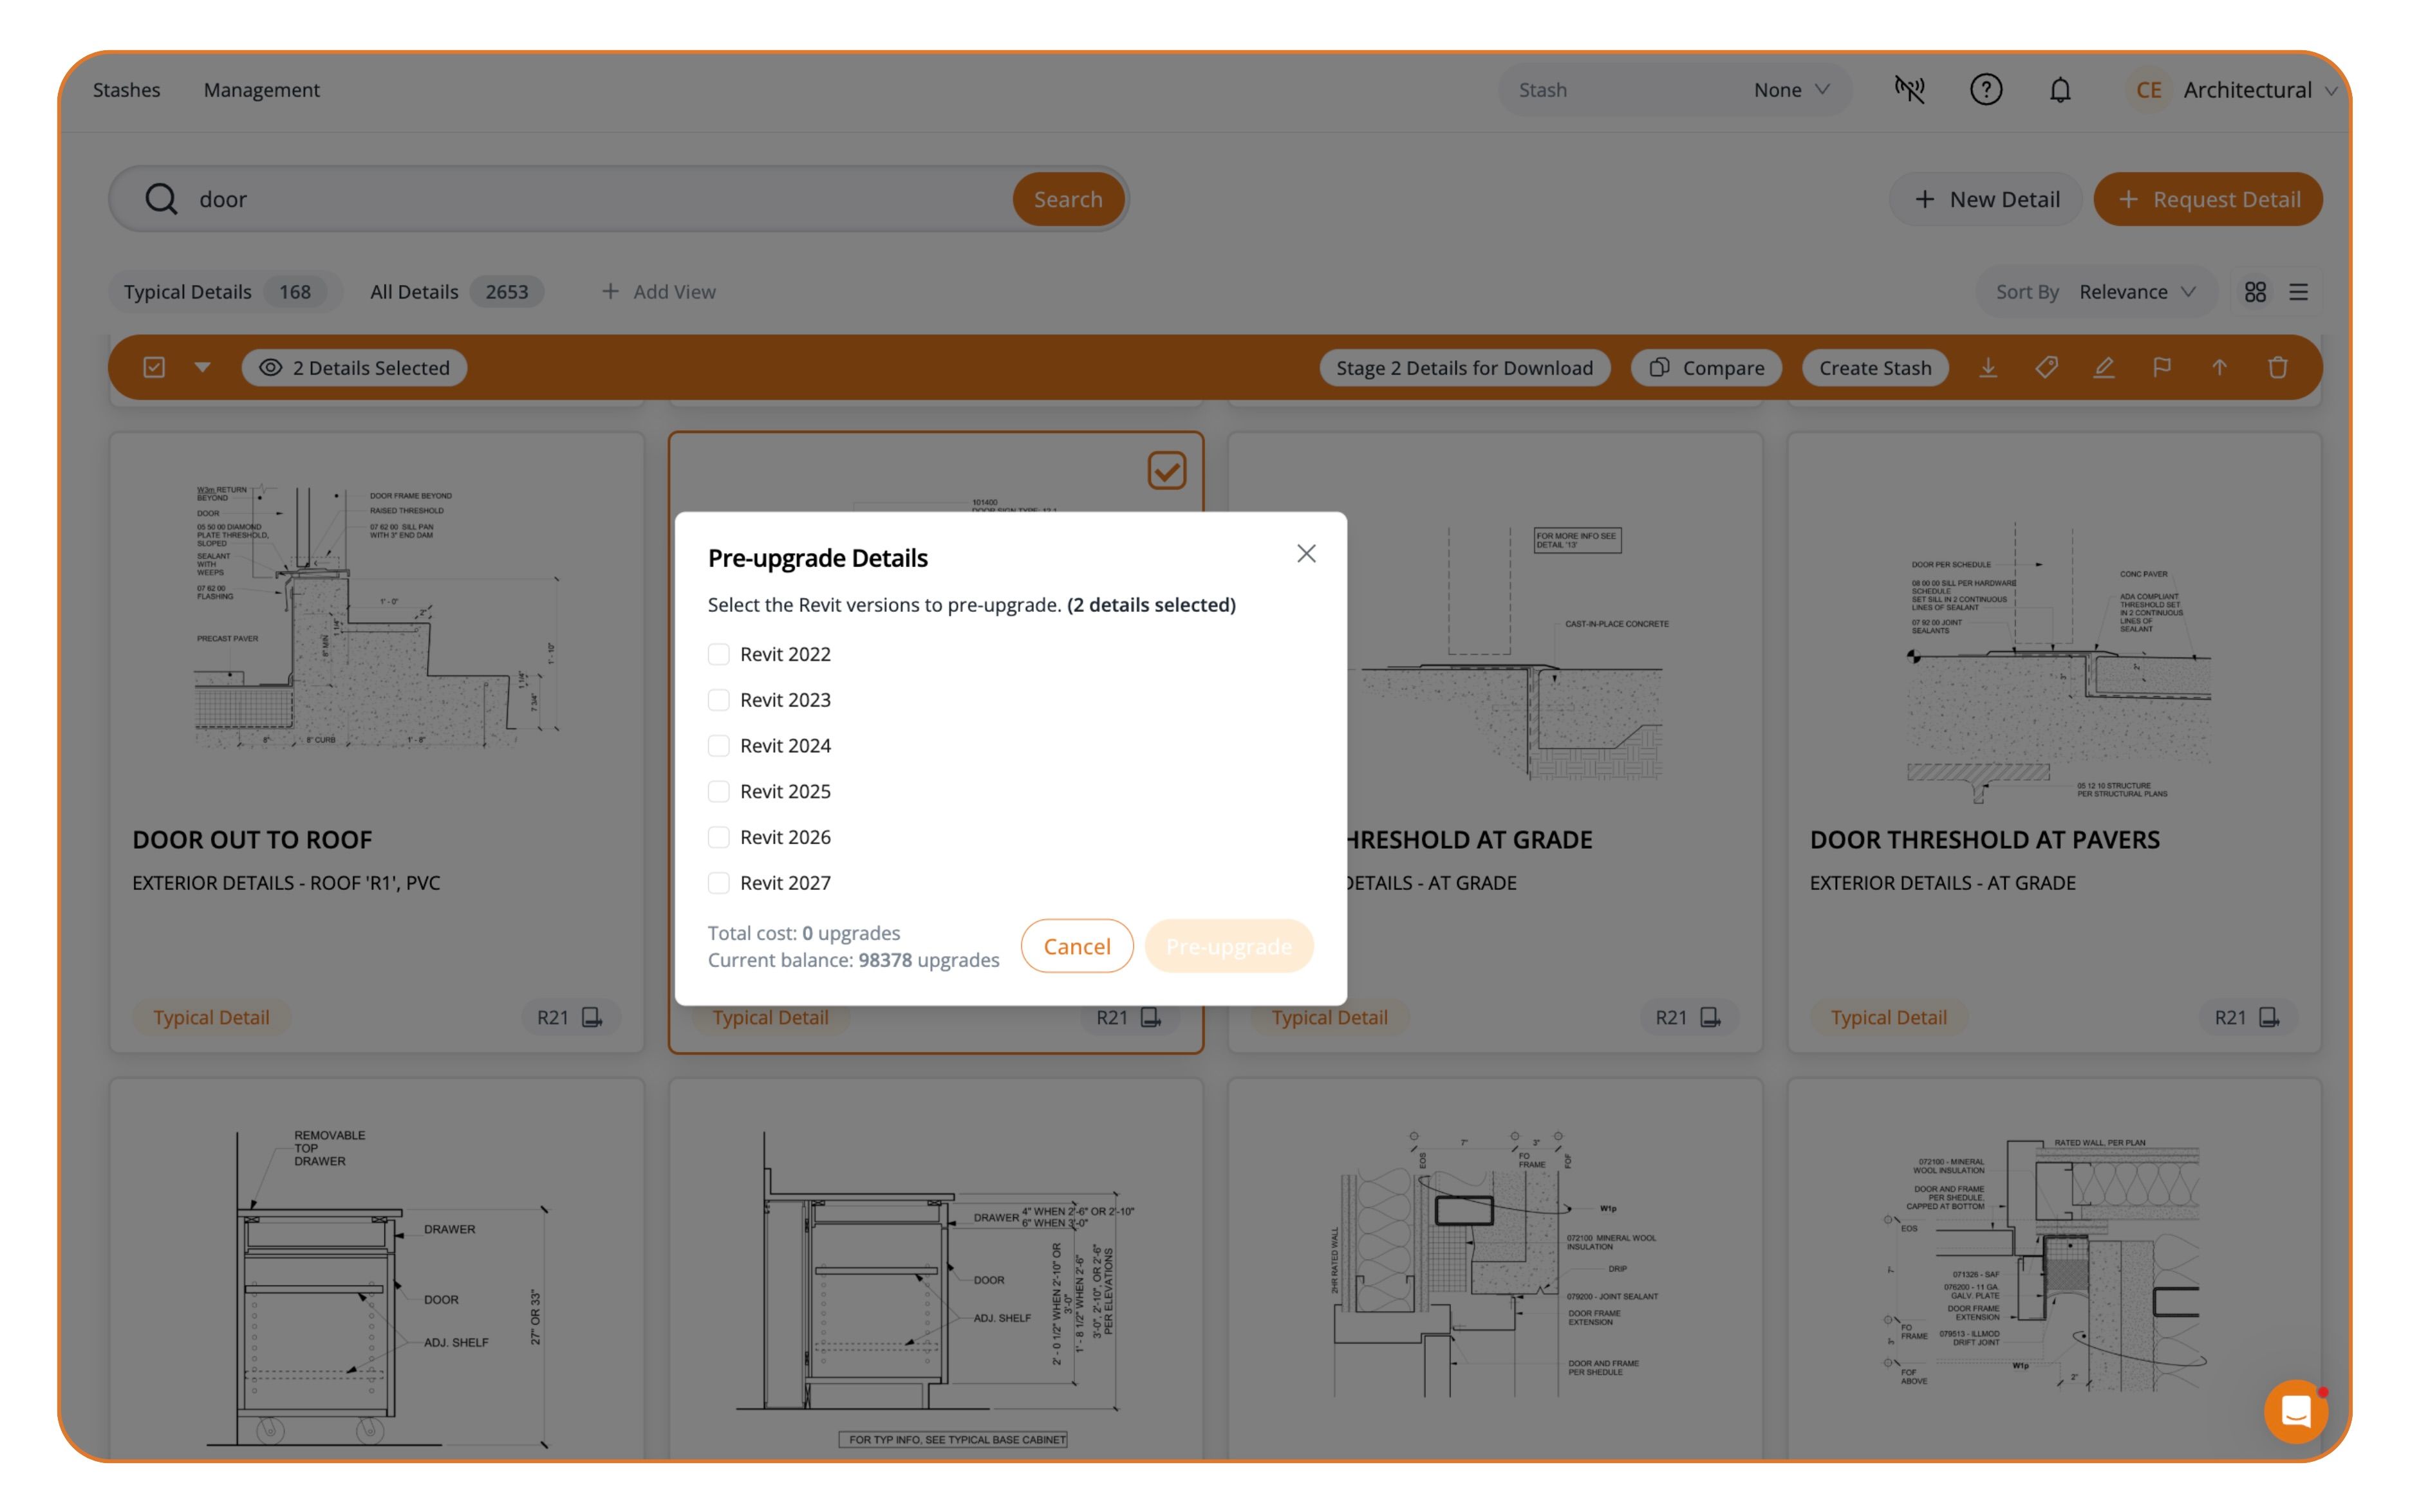
Task: Click the Request Detail button
Action: click(x=2208, y=199)
